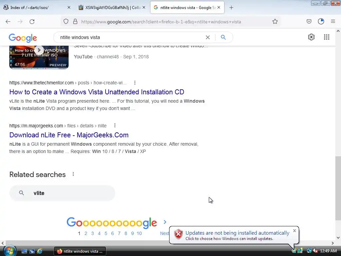Go to results page 2
The image size is (341, 256).
[x=86, y=233]
